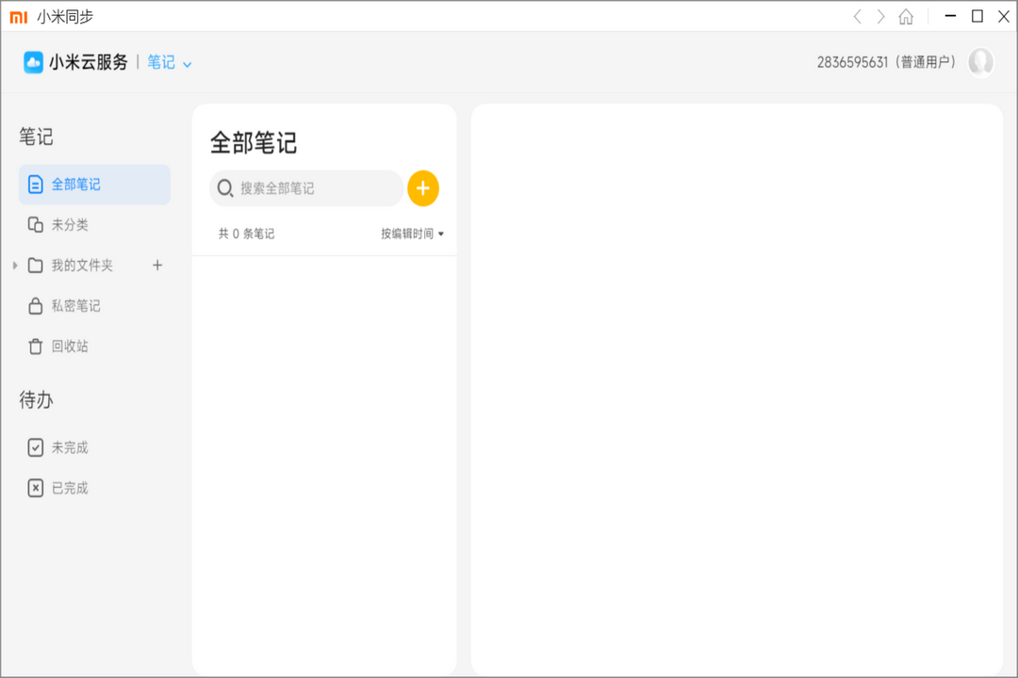Expand the 我的文件夹 folder tree
Image resolution: width=1018 pixels, height=678 pixels.
tap(13, 265)
